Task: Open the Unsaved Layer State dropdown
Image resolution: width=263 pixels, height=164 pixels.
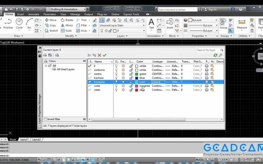Action: (122, 26)
